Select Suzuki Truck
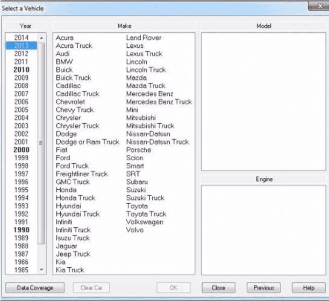The height and width of the screenshot is (301, 329). tap(145, 198)
